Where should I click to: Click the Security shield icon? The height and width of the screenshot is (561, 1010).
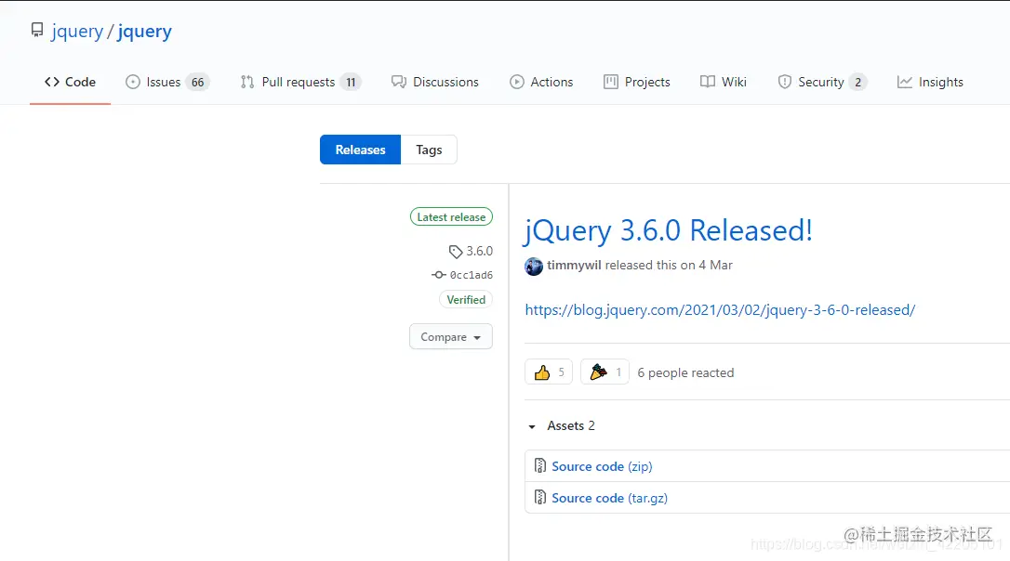tap(785, 82)
